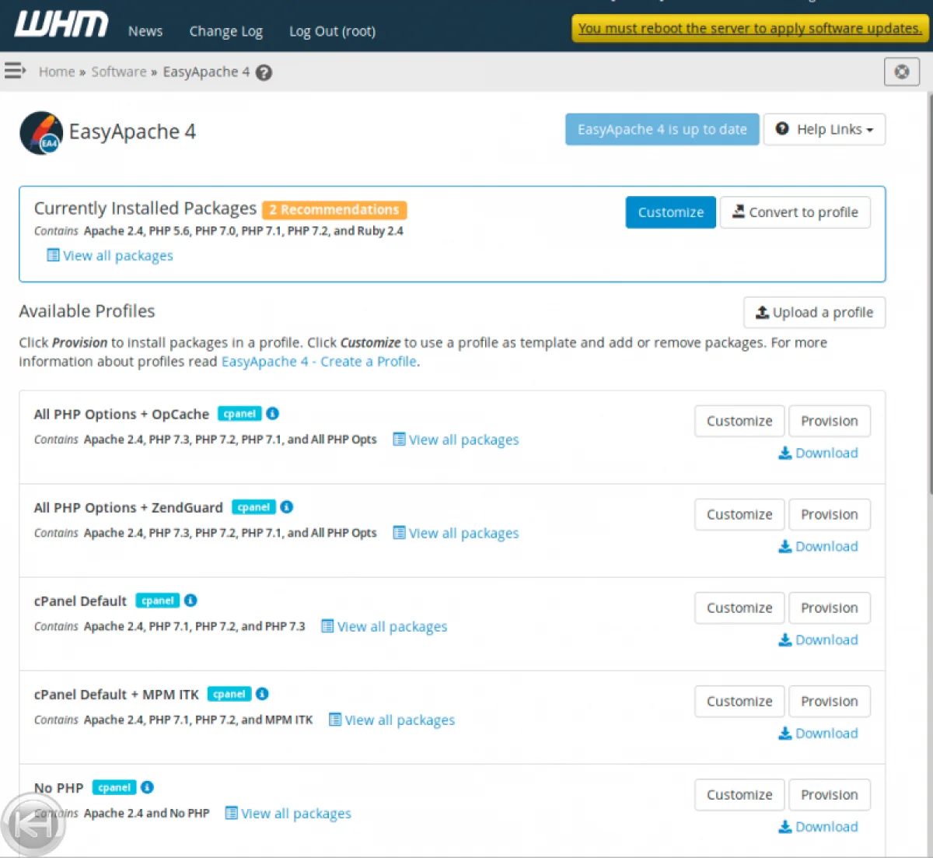This screenshot has height=858, width=933.
Task: Click info icon beside cPanel Default + MPM ITK
Action: [x=262, y=694]
